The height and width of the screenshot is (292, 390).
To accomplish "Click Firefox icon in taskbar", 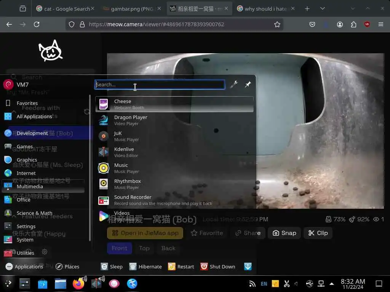I will [x=78, y=284].
